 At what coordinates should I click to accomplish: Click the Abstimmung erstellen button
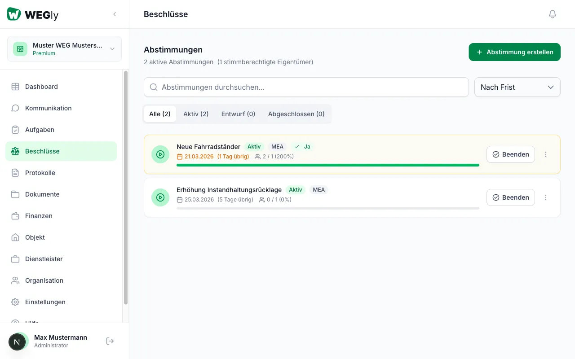coord(515,52)
